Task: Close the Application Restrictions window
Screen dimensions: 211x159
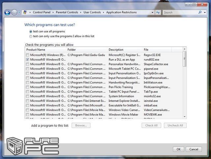Action: pos(202,5)
